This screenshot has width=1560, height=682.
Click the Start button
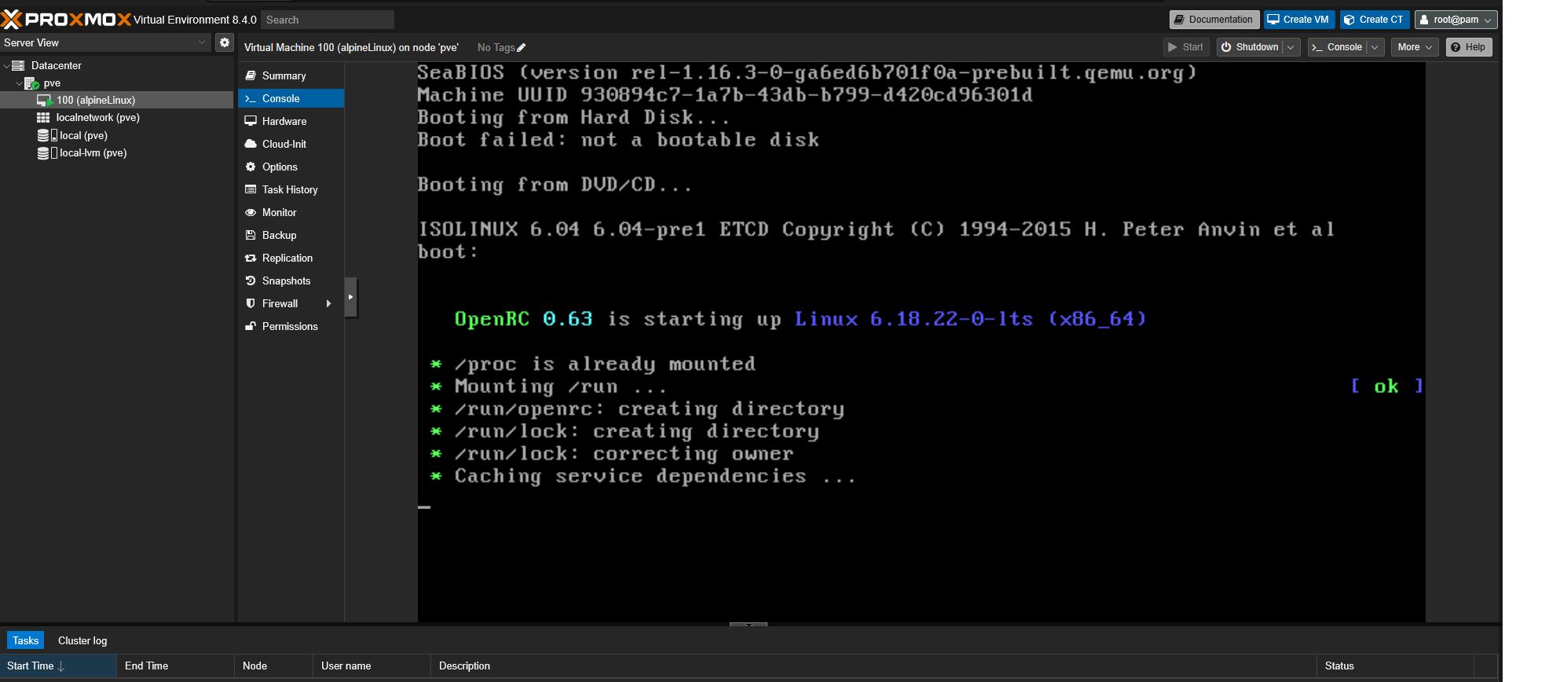(x=1186, y=47)
